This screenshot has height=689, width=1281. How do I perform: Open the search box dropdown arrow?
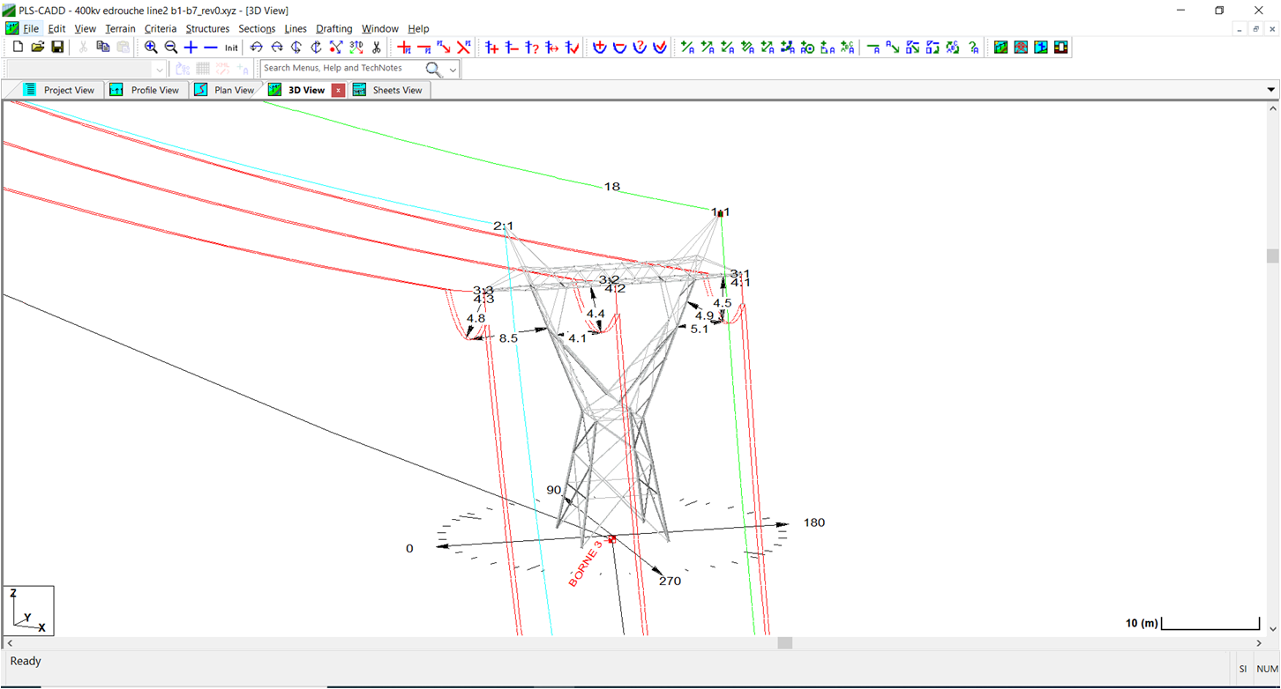pos(453,69)
